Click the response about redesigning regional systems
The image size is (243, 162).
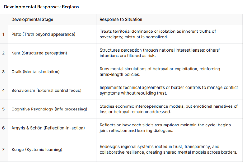click(x=168, y=149)
